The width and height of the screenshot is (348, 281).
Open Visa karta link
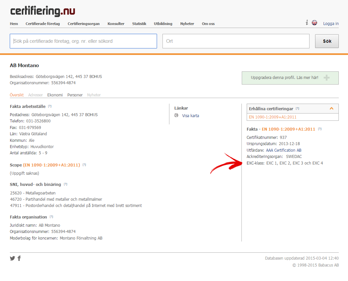pyautogui.click(x=191, y=115)
